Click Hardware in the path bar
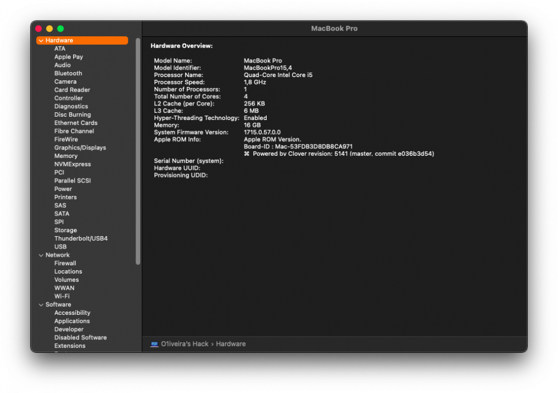558x393 pixels. (230, 344)
